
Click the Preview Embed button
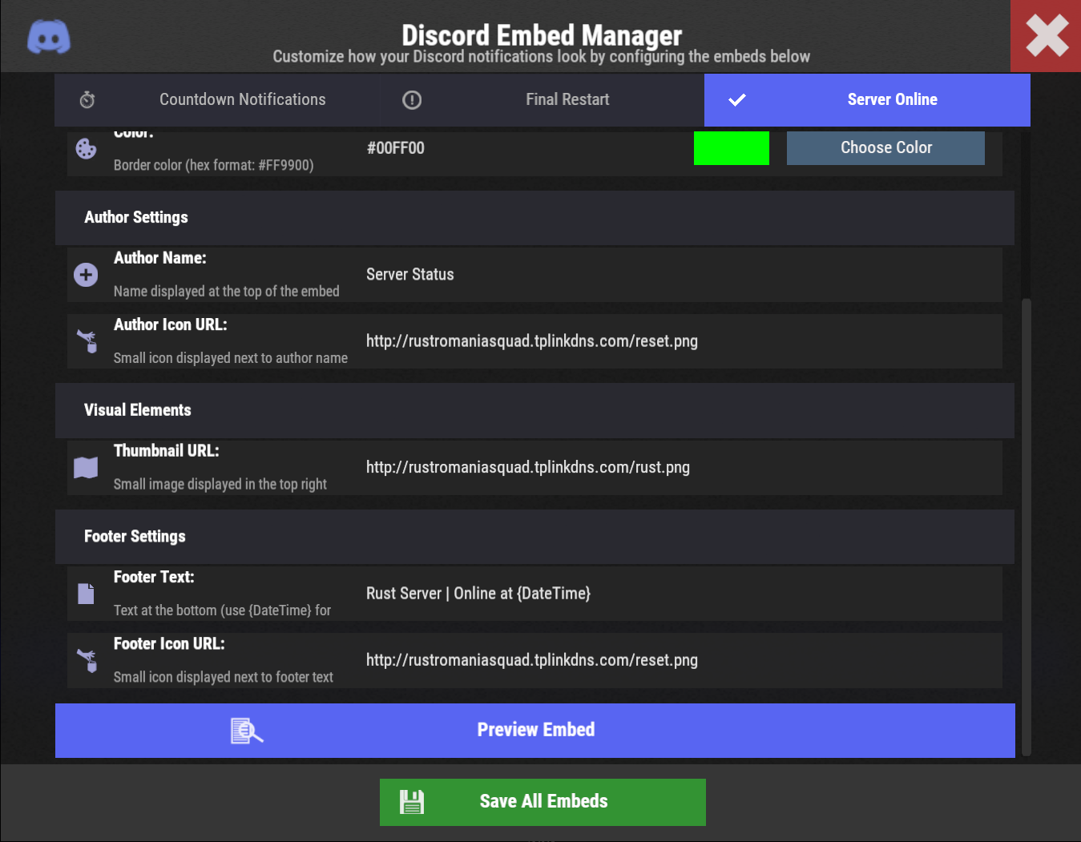click(535, 731)
